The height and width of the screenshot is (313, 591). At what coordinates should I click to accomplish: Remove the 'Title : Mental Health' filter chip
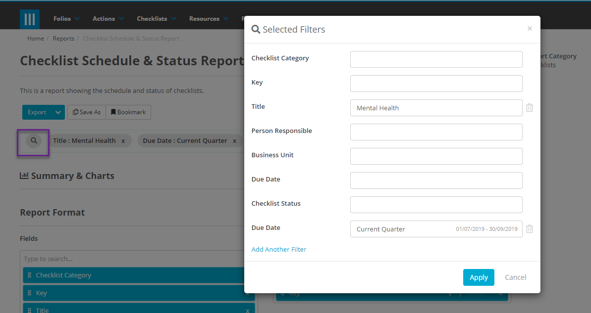(123, 140)
